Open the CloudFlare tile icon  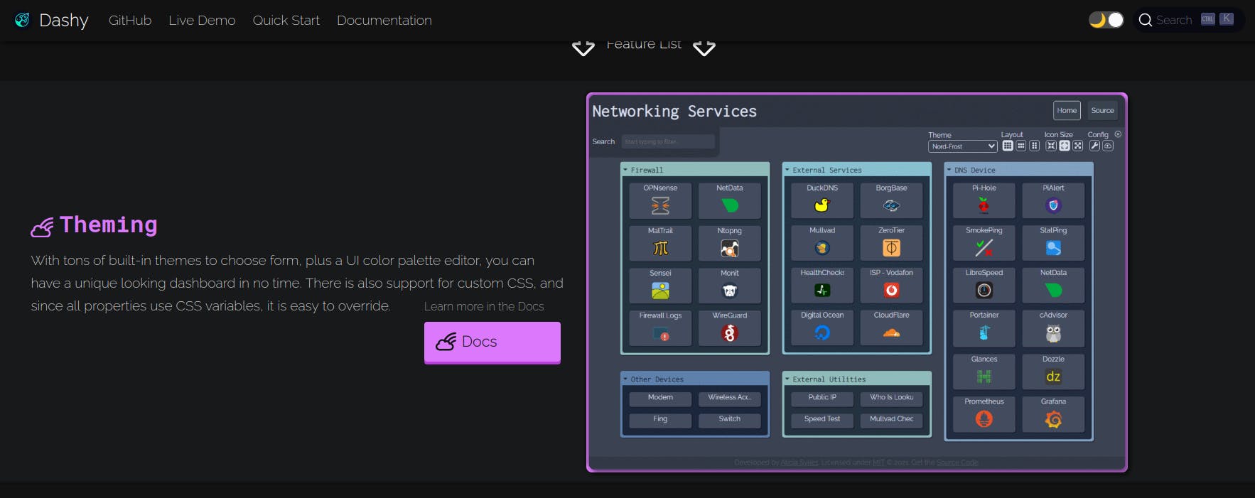[891, 332]
